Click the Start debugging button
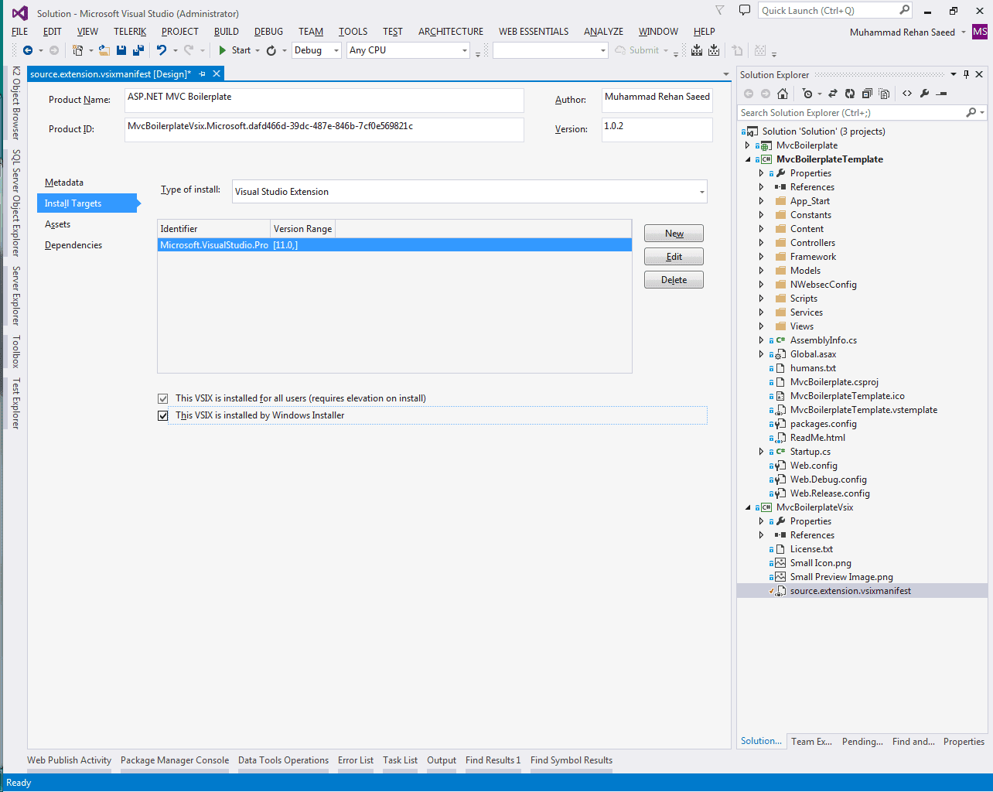Viewport: 993px width, 792px height. [236, 49]
